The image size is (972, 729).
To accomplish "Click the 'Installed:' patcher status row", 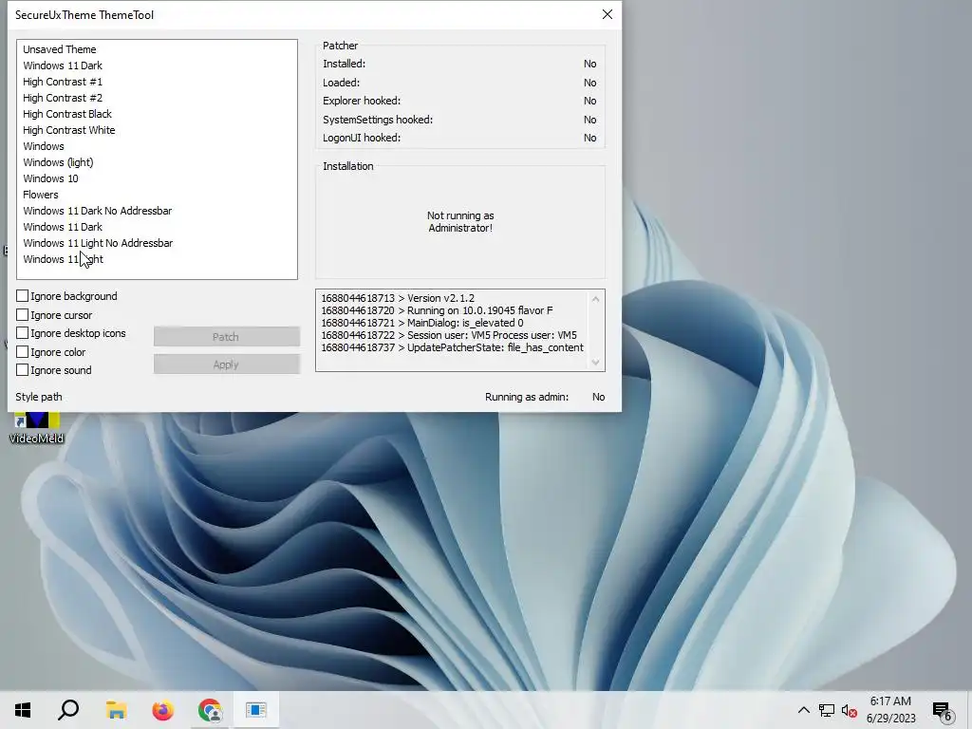I will coord(459,64).
